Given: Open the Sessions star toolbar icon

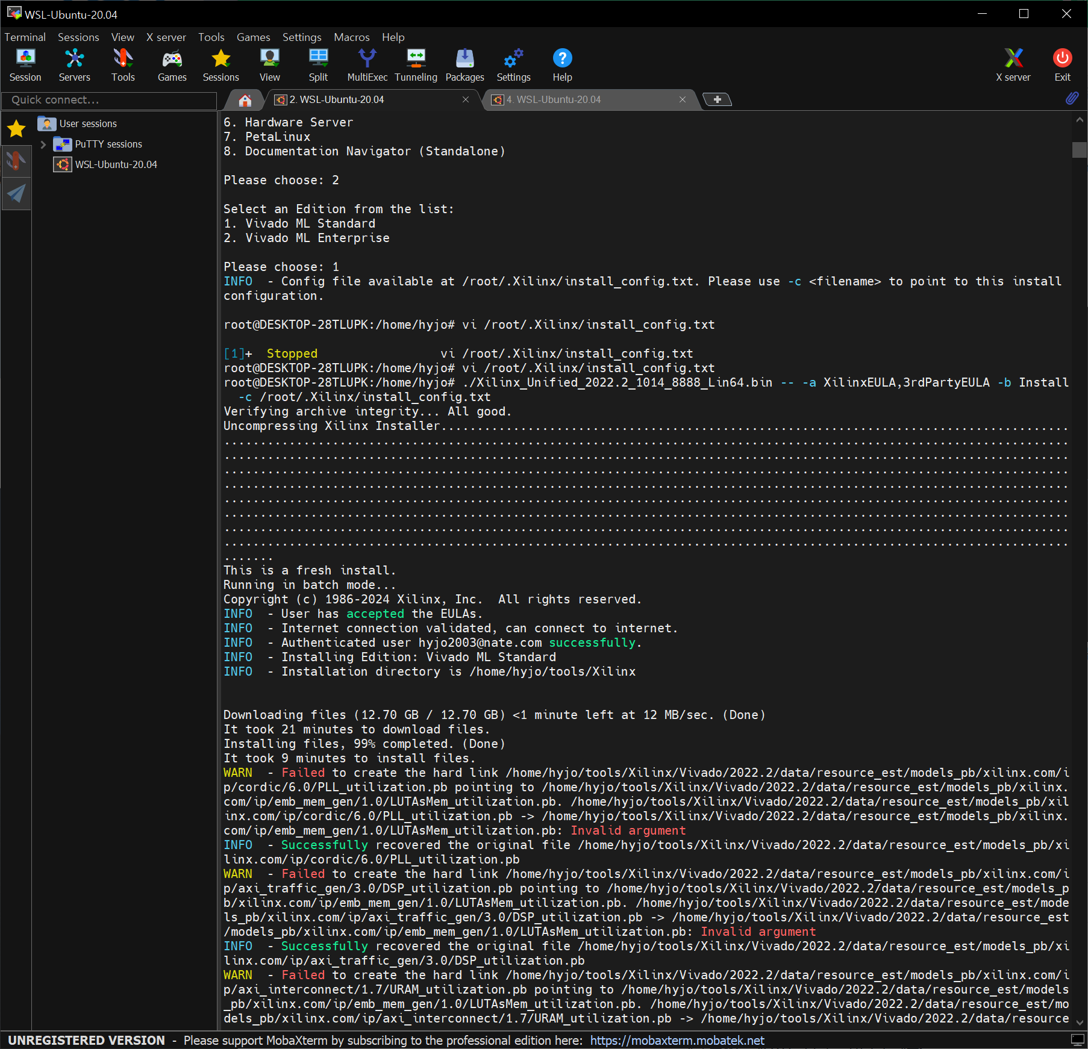Looking at the screenshot, I should [220, 65].
